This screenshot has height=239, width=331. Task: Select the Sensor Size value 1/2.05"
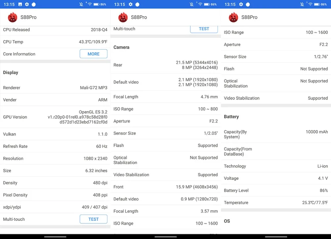[211, 133]
